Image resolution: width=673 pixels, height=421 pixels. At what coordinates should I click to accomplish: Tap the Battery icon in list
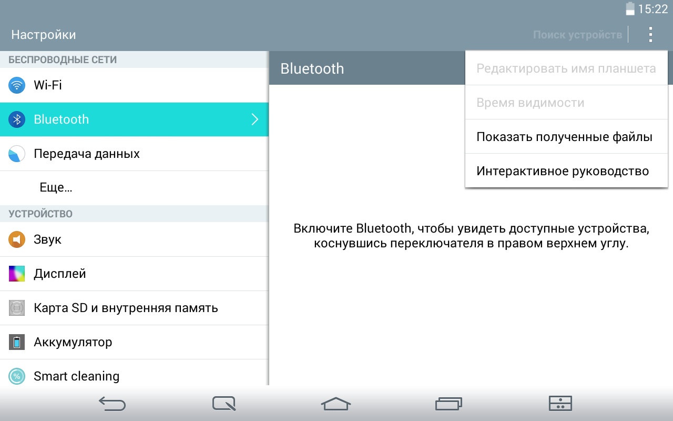tap(17, 342)
